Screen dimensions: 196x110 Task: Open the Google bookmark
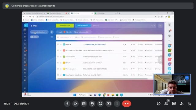pyautogui.click(x=26, y=20)
